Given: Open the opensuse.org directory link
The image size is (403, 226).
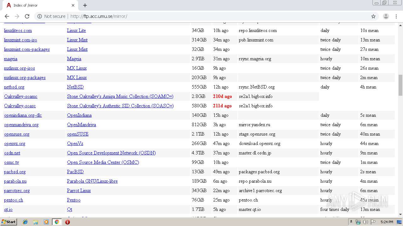Looking at the screenshot, I should [17, 134].
